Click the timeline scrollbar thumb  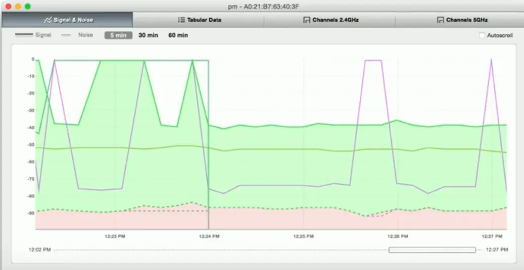(x=432, y=250)
